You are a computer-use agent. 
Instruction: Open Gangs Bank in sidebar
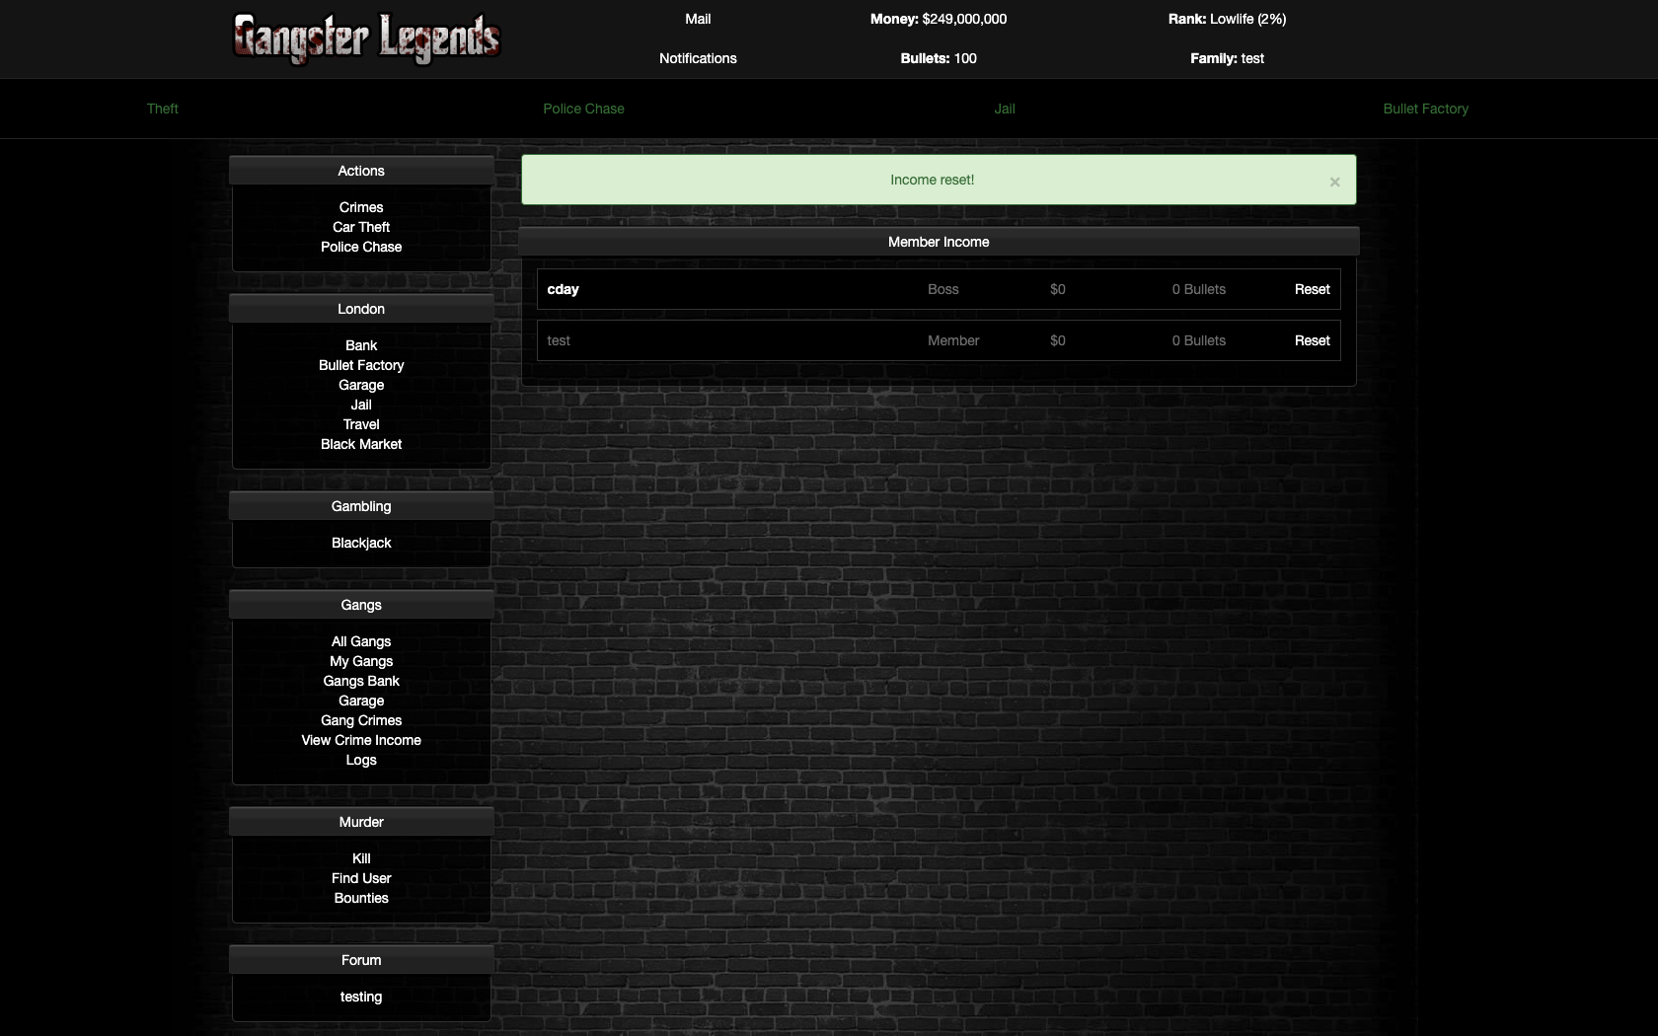(361, 681)
